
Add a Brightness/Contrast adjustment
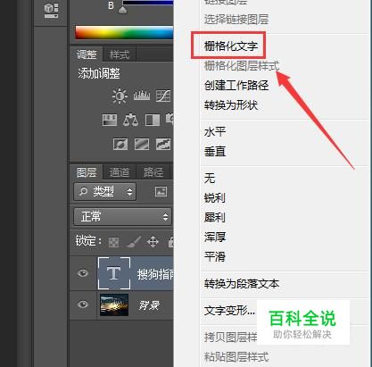tap(120, 96)
